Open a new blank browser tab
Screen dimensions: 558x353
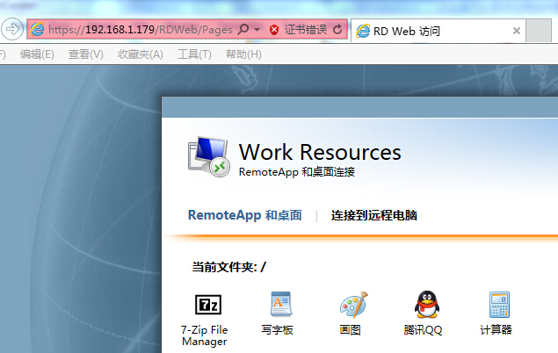coord(539,31)
